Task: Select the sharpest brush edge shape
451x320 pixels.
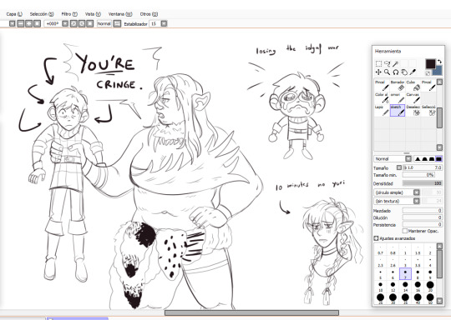Action: point(418,158)
